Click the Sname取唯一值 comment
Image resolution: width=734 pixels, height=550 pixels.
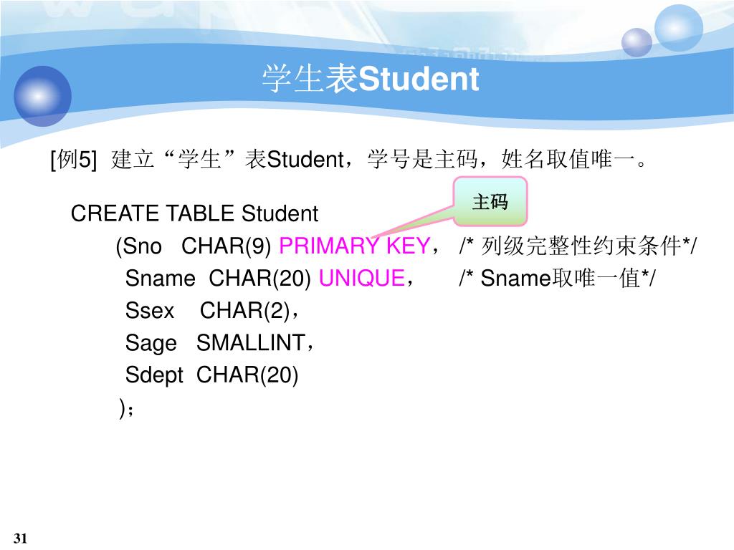[x=557, y=279]
